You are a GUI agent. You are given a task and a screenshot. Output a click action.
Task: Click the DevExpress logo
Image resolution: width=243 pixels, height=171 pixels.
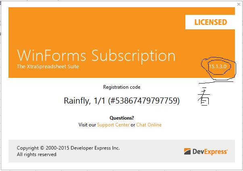click(206, 151)
